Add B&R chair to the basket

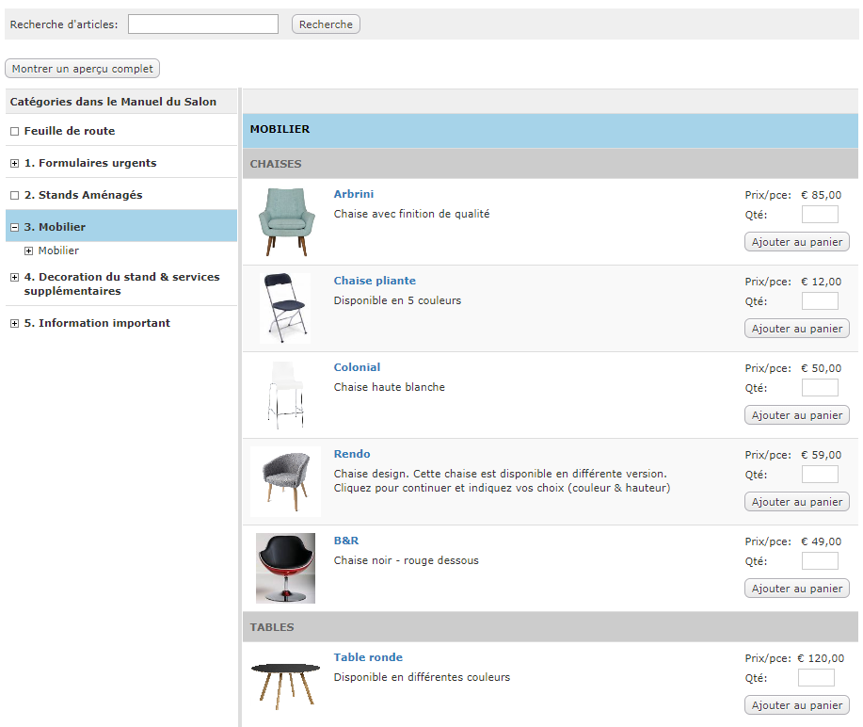(797, 589)
